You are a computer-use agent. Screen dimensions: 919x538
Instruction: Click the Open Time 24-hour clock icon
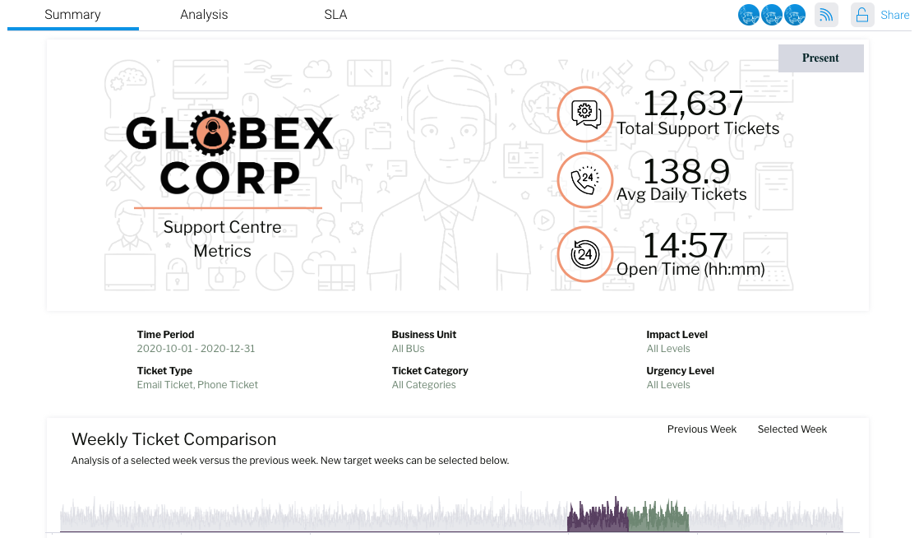tap(584, 254)
